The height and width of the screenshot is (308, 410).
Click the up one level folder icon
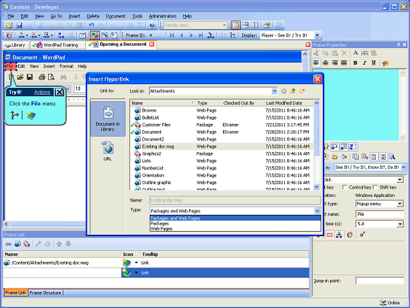293,91
